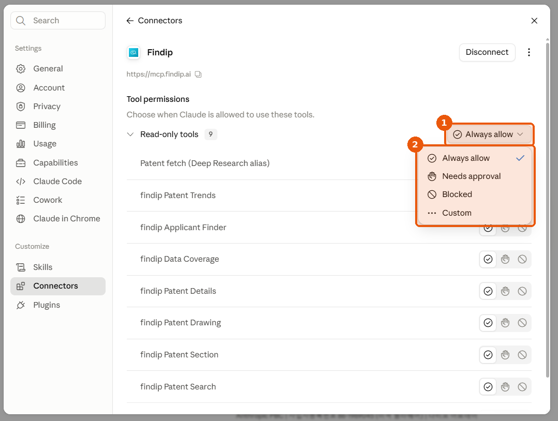Image resolution: width=558 pixels, height=421 pixels.
Task: Set findip Patent Search to always allow
Action: point(488,387)
